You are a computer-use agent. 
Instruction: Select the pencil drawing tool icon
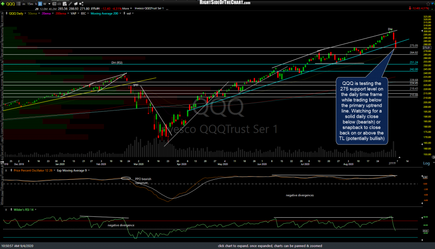[x=71, y=4]
